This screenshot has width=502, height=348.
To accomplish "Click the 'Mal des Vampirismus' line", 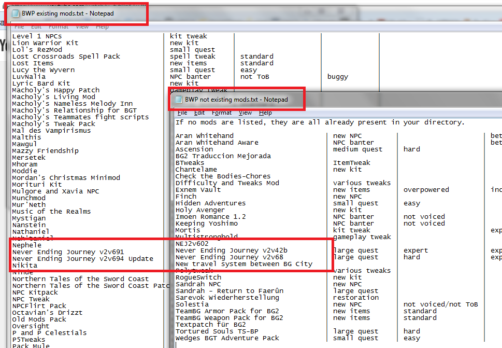I will [51, 130].
